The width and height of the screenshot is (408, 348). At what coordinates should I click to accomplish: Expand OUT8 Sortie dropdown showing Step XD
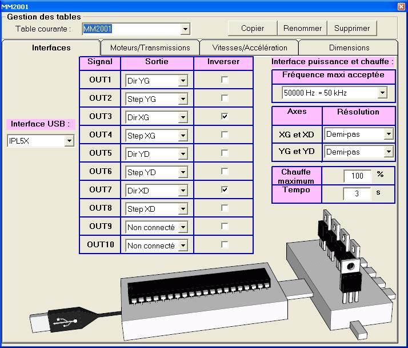pyautogui.click(x=183, y=209)
